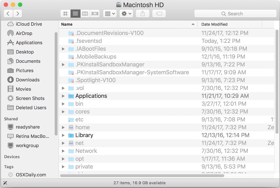This screenshot has width=280, height=188.
Task: Open AirDrop from the sidebar
Action: coord(25,33)
